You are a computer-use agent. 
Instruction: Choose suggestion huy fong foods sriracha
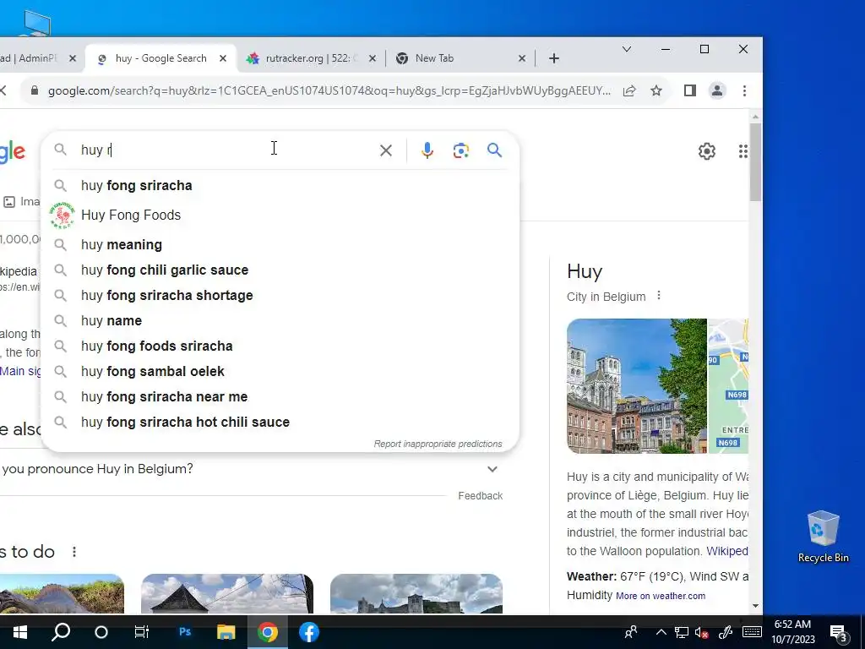[280, 346]
